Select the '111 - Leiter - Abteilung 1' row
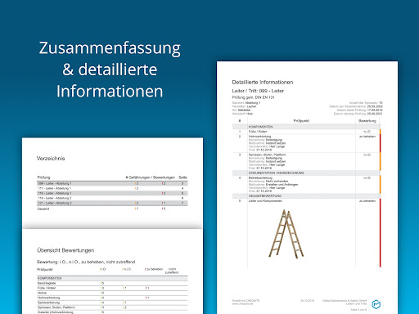Image resolution: width=419 pixels, height=314 pixels. click(x=112, y=188)
